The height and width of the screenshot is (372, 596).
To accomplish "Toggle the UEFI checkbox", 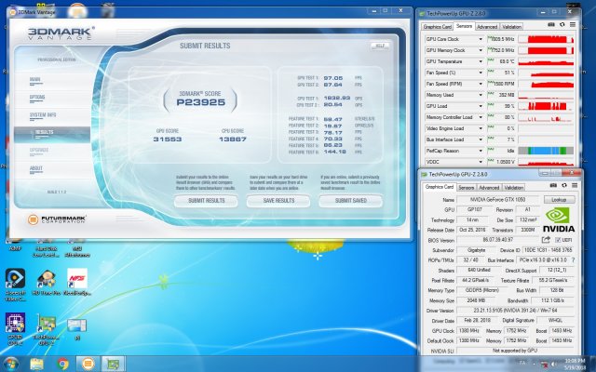I will pyautogui.click(x=560, y=239).
